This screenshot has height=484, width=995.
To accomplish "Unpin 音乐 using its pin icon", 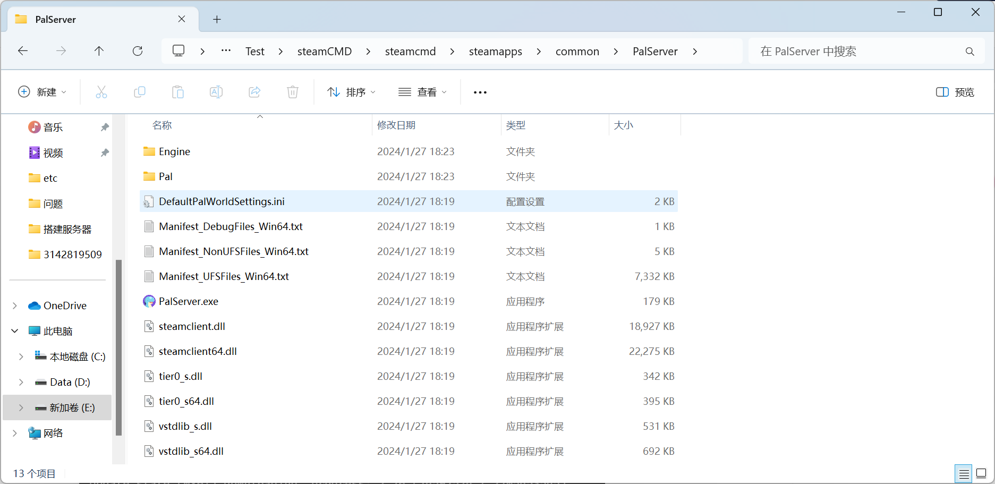I will click(x=105, y=128).
